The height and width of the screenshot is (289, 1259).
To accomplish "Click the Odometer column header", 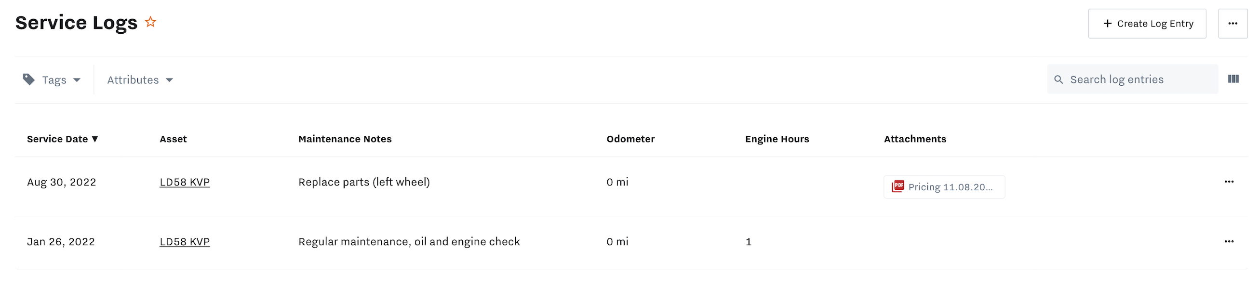I will 630,139.
